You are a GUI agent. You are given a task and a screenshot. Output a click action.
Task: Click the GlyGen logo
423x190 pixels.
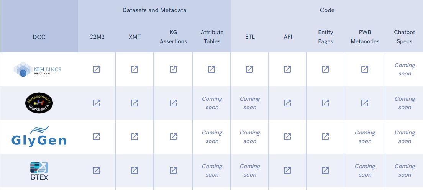pos(39,136)
